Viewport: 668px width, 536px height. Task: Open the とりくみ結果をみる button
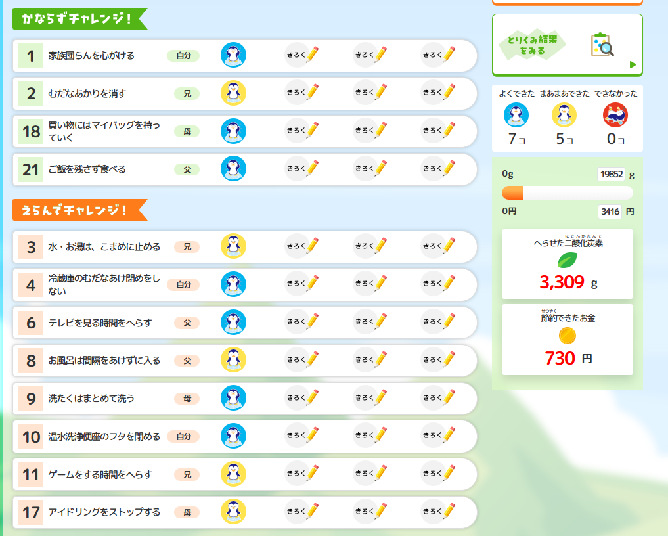pos(567,45)
